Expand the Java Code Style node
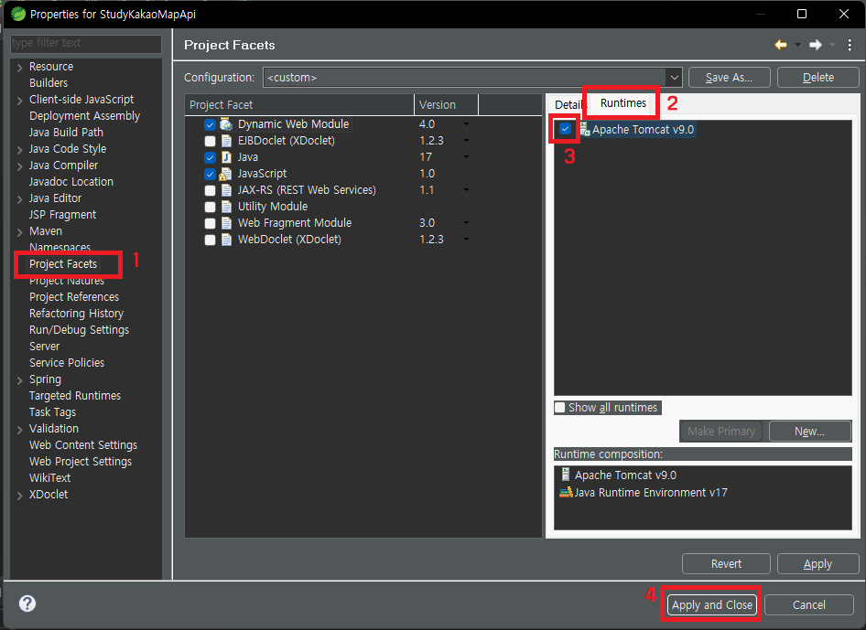The height and width of the screenshot is (630, 866). [x=20, y=150]
